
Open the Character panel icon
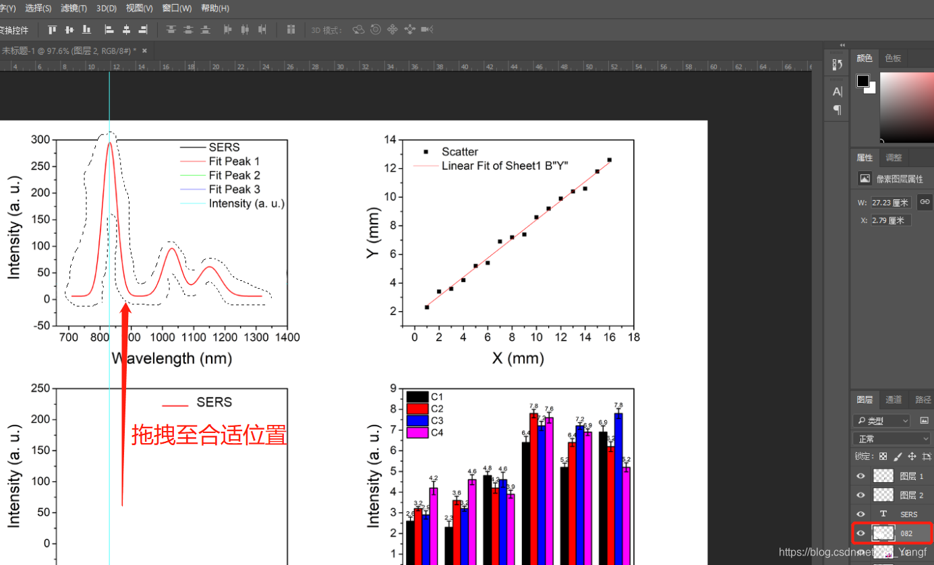(x=837, y=92)
